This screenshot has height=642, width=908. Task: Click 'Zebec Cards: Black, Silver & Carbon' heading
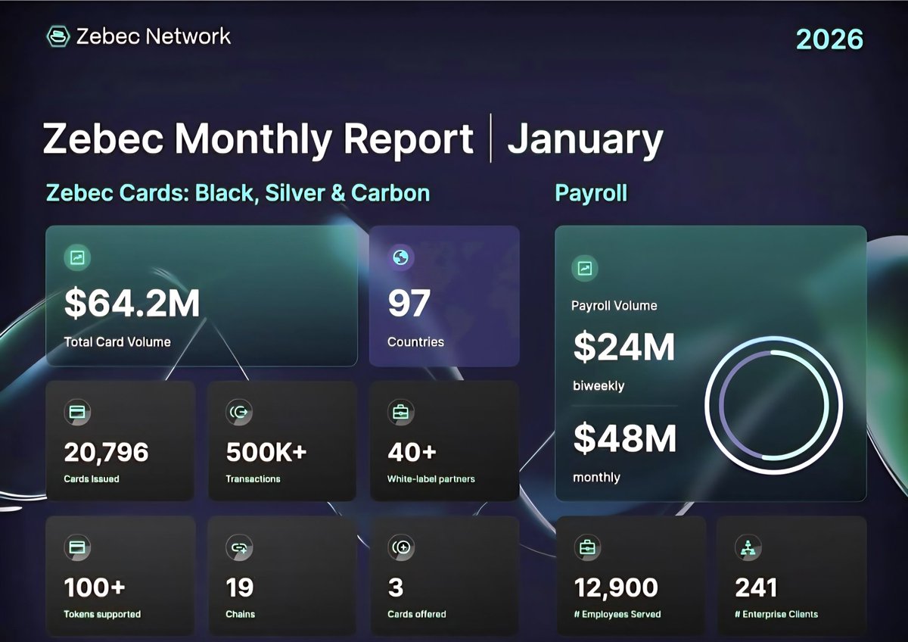(x=238, y=193)
